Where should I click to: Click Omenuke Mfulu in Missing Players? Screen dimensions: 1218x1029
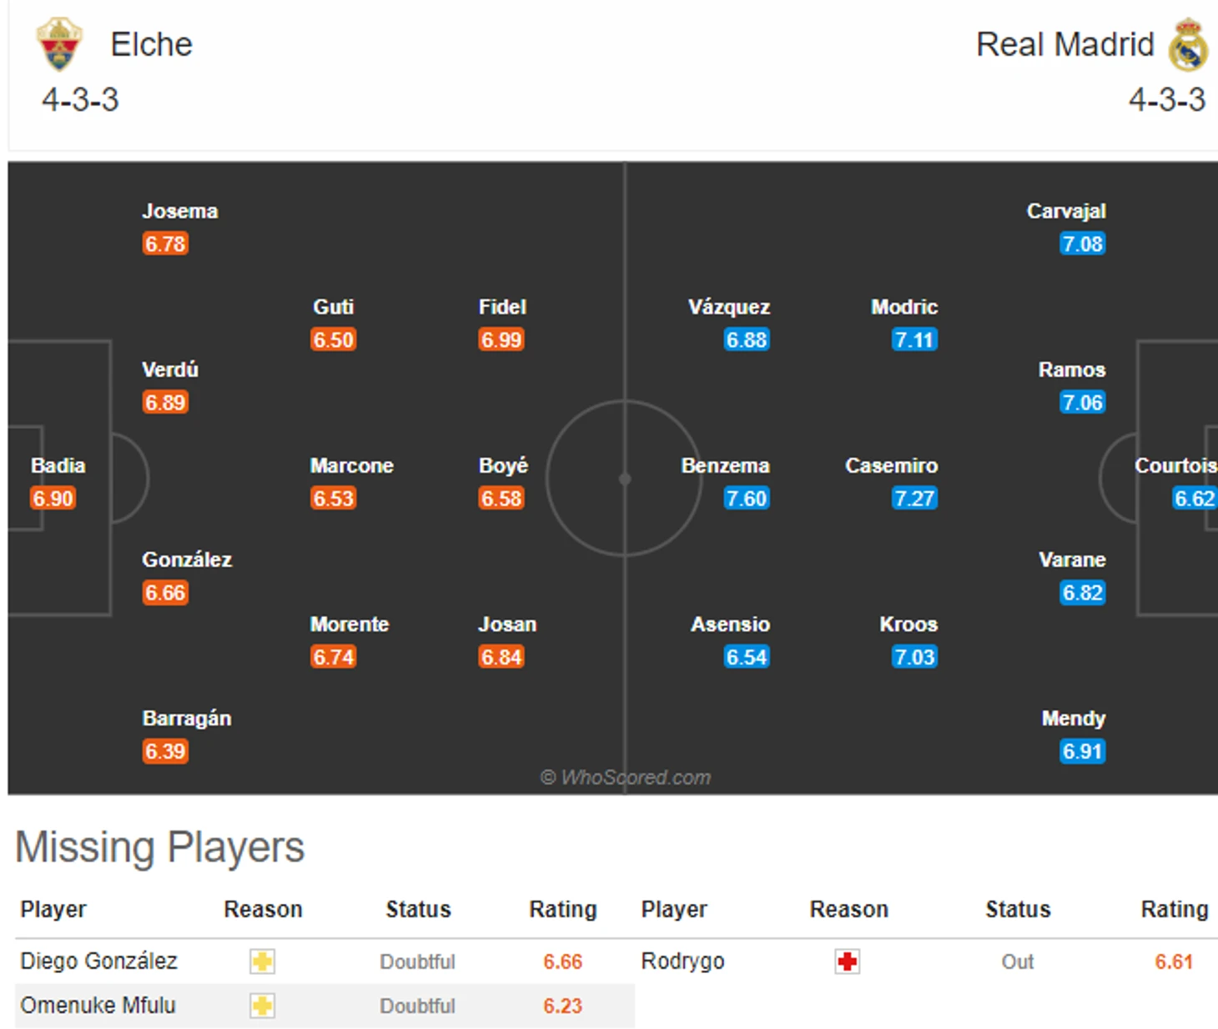pyautogui.click(x=98, y=1006)
